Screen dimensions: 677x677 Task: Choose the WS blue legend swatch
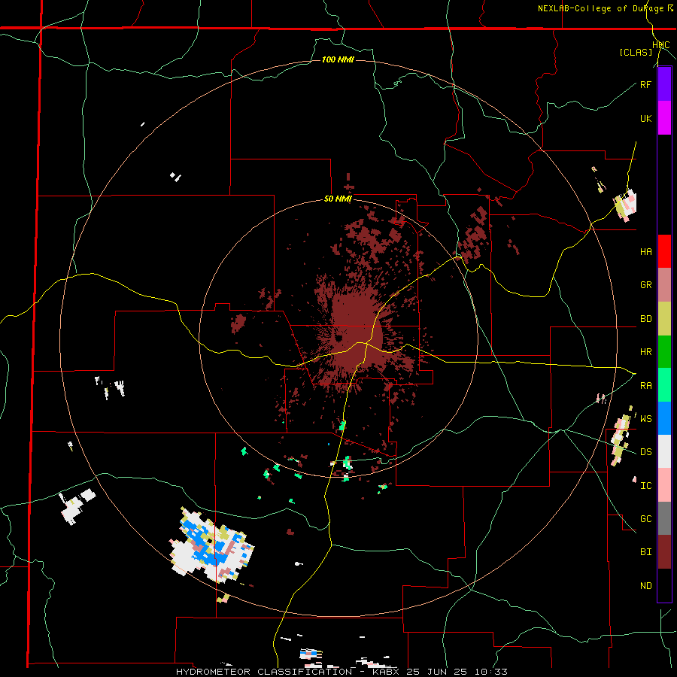pyautogui.click(x=664, y=418)
